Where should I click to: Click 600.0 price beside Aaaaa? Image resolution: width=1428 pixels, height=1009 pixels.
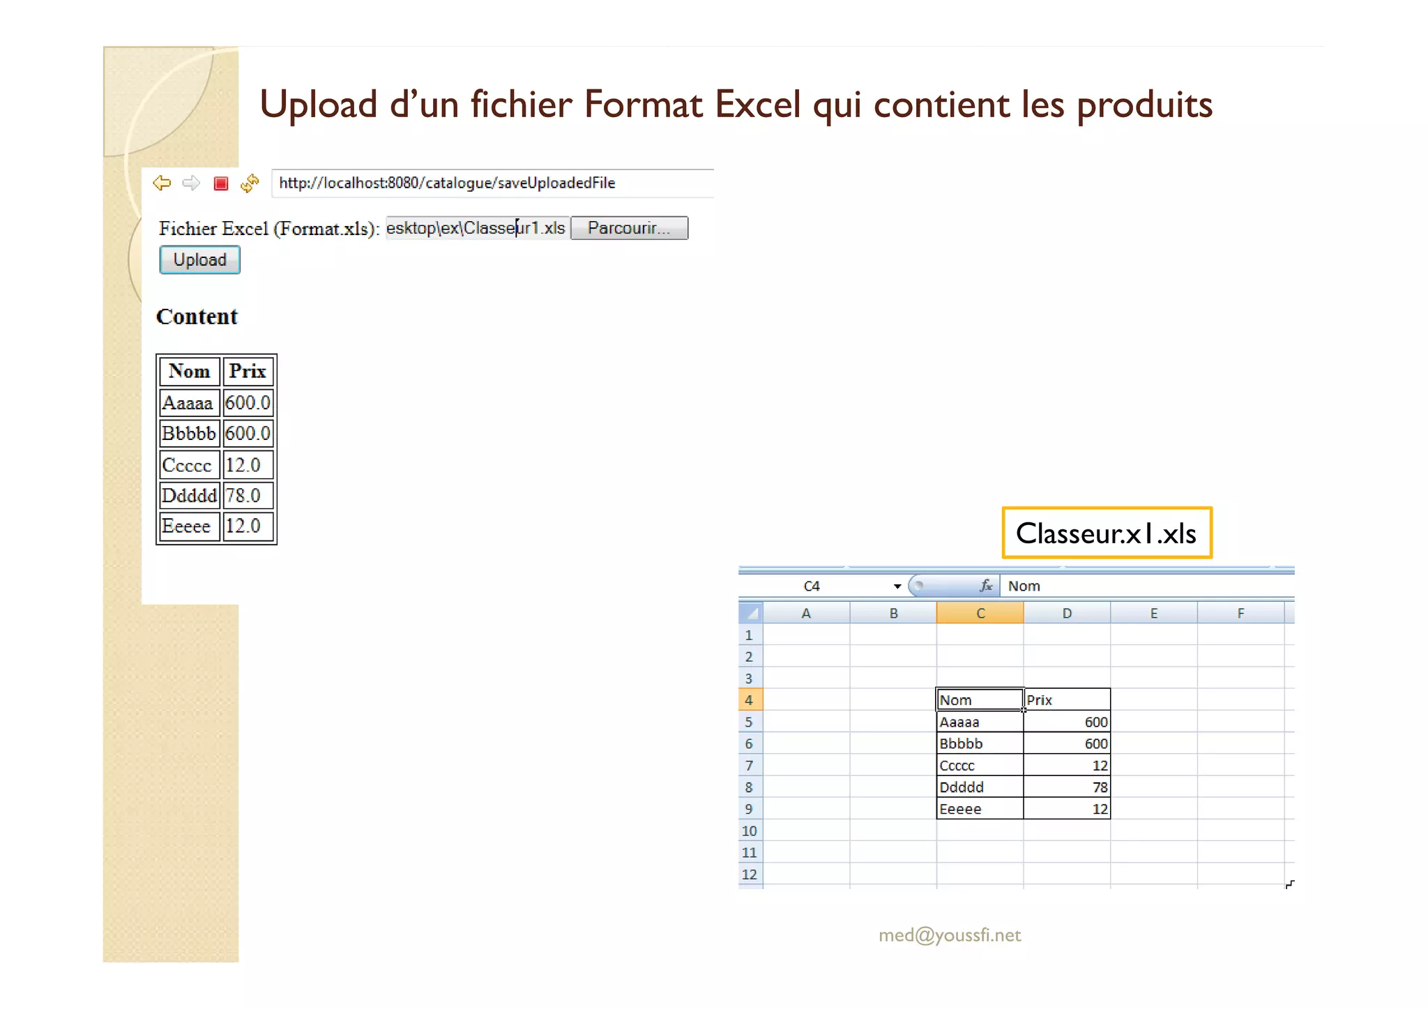coord(248,402)
